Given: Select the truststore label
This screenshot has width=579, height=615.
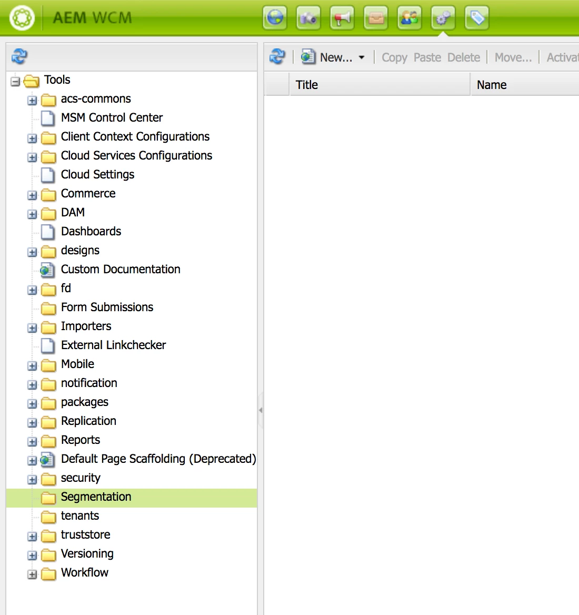Looking at the screenshot, I should [85, 534].
